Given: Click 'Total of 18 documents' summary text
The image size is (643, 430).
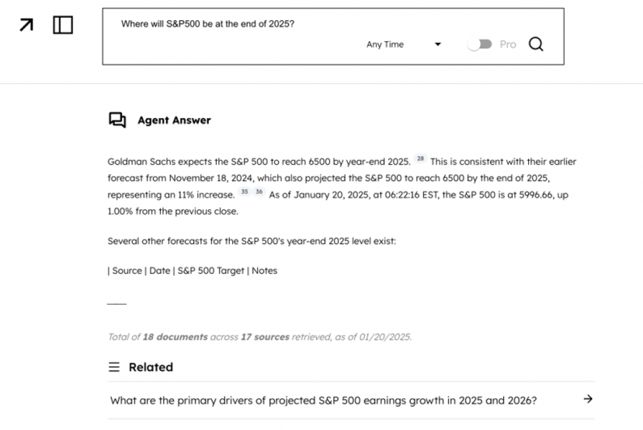Looking at the screenshot, I should (x=260, y=337).
